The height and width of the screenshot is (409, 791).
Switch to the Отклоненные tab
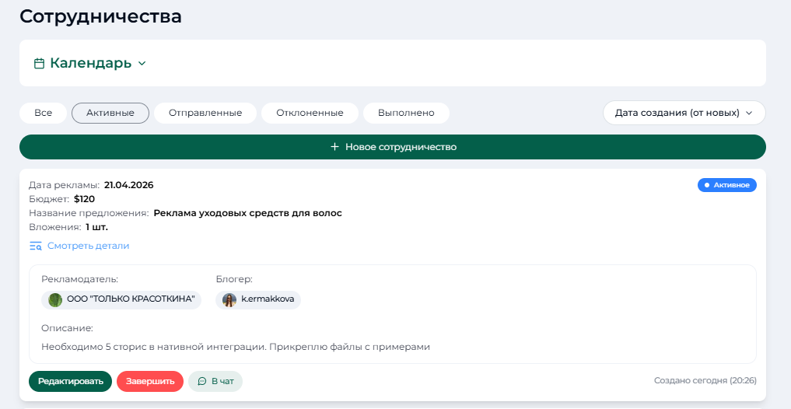click(x=310, y=113)
